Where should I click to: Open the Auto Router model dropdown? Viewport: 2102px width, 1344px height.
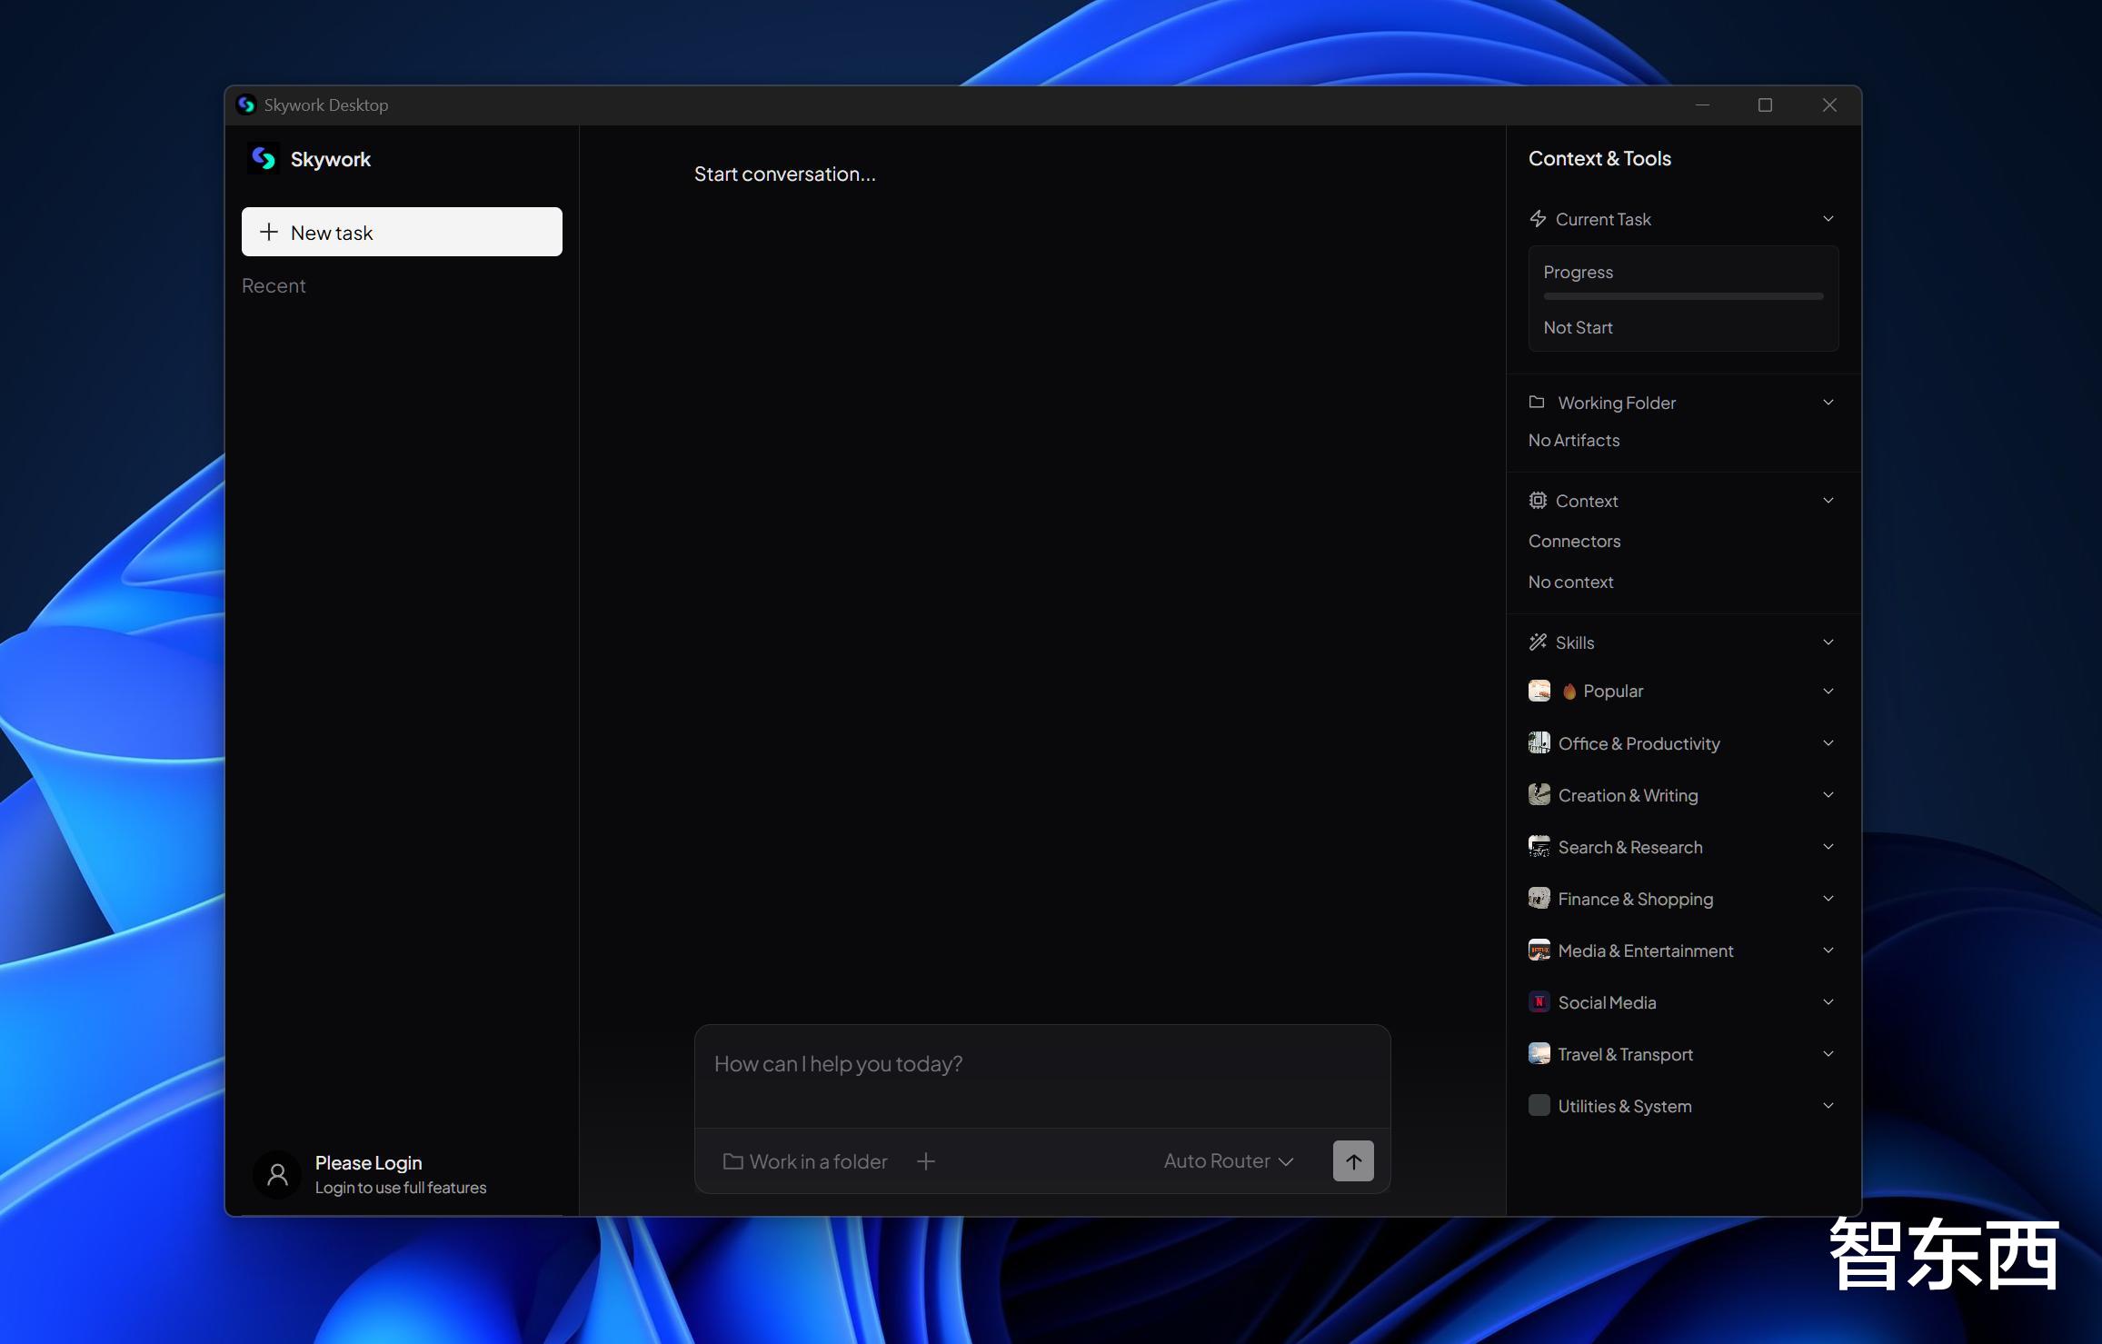(1228, 1161)
